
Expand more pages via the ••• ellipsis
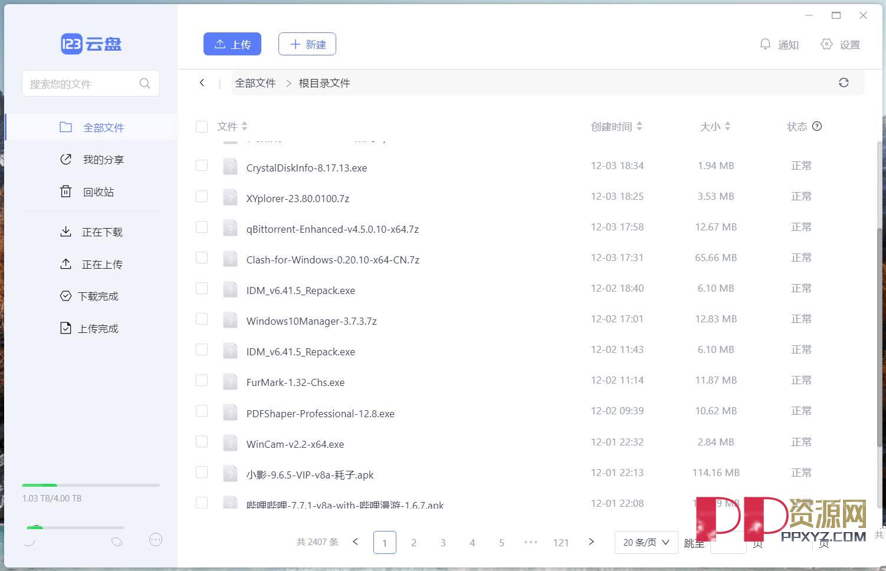coord(531,542)
